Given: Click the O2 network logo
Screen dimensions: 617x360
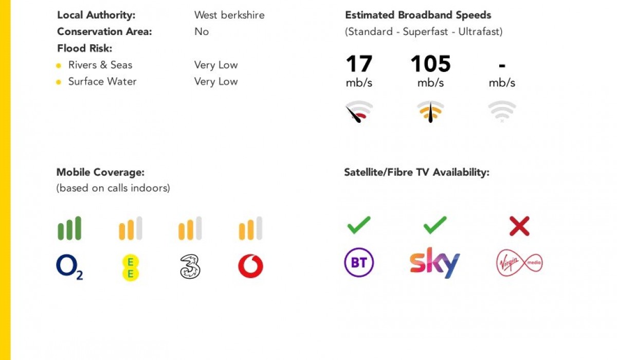Looking at the screenshot, I should click(x=69, y=267).
